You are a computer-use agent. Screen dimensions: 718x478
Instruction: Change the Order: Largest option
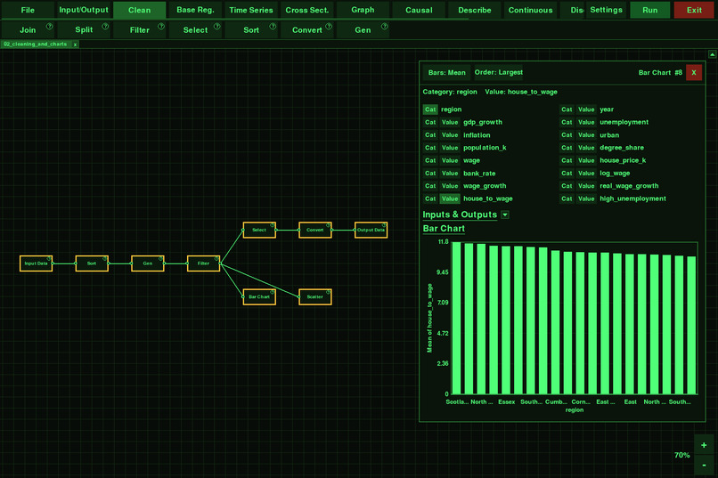[x=498, y=72]
